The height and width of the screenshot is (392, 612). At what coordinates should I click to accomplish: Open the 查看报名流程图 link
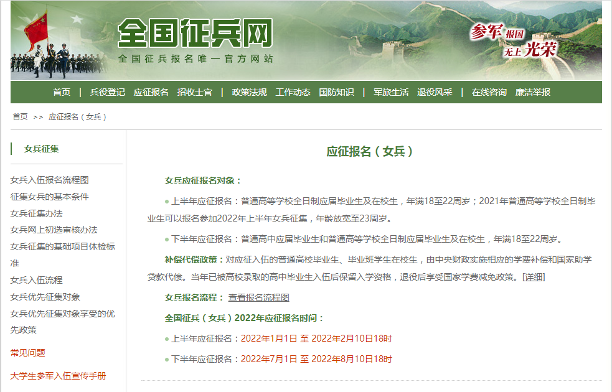pos(258,297)
